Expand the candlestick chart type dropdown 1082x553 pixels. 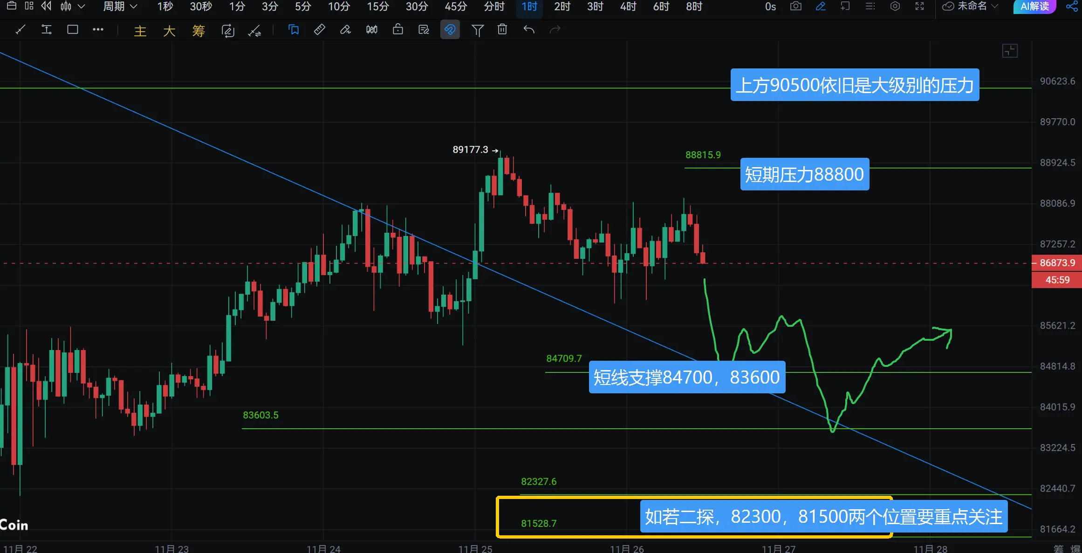coord(81,7)
